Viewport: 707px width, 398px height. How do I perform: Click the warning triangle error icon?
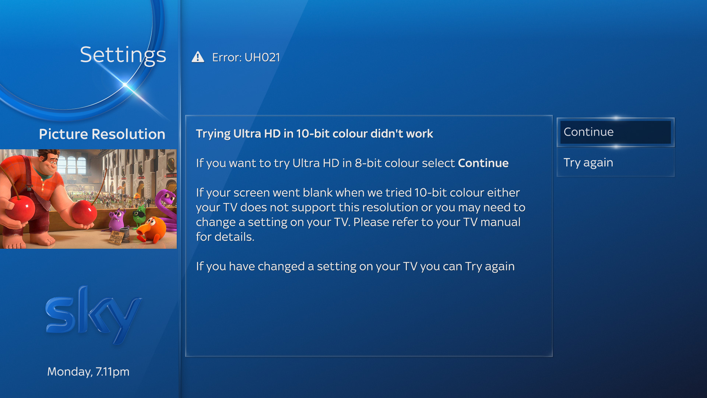pos(198,57)
